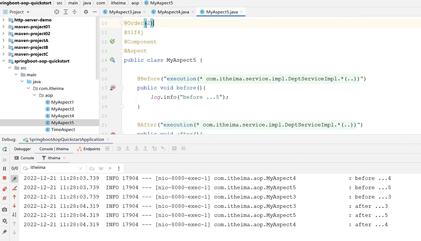
Task: Hide the Project tool window
Action: point(94,12)
